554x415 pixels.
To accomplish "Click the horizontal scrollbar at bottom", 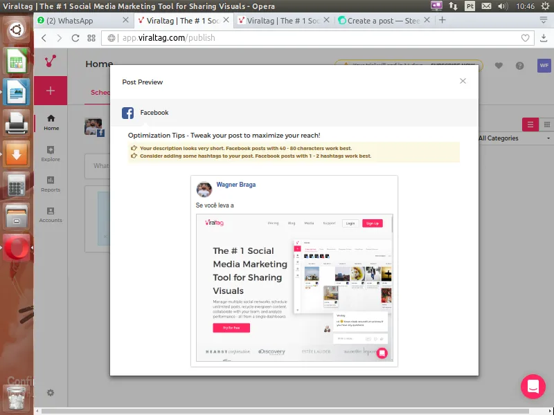I will (x=285, y=412).
